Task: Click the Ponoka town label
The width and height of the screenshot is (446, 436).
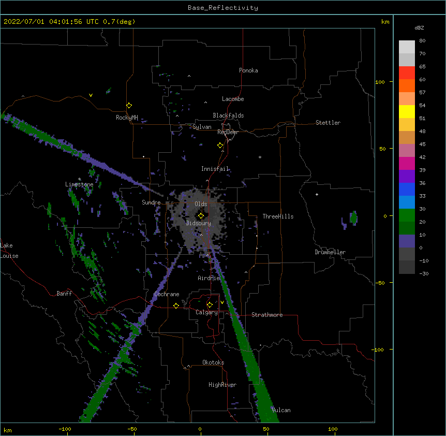Action: tap(248, 70)
